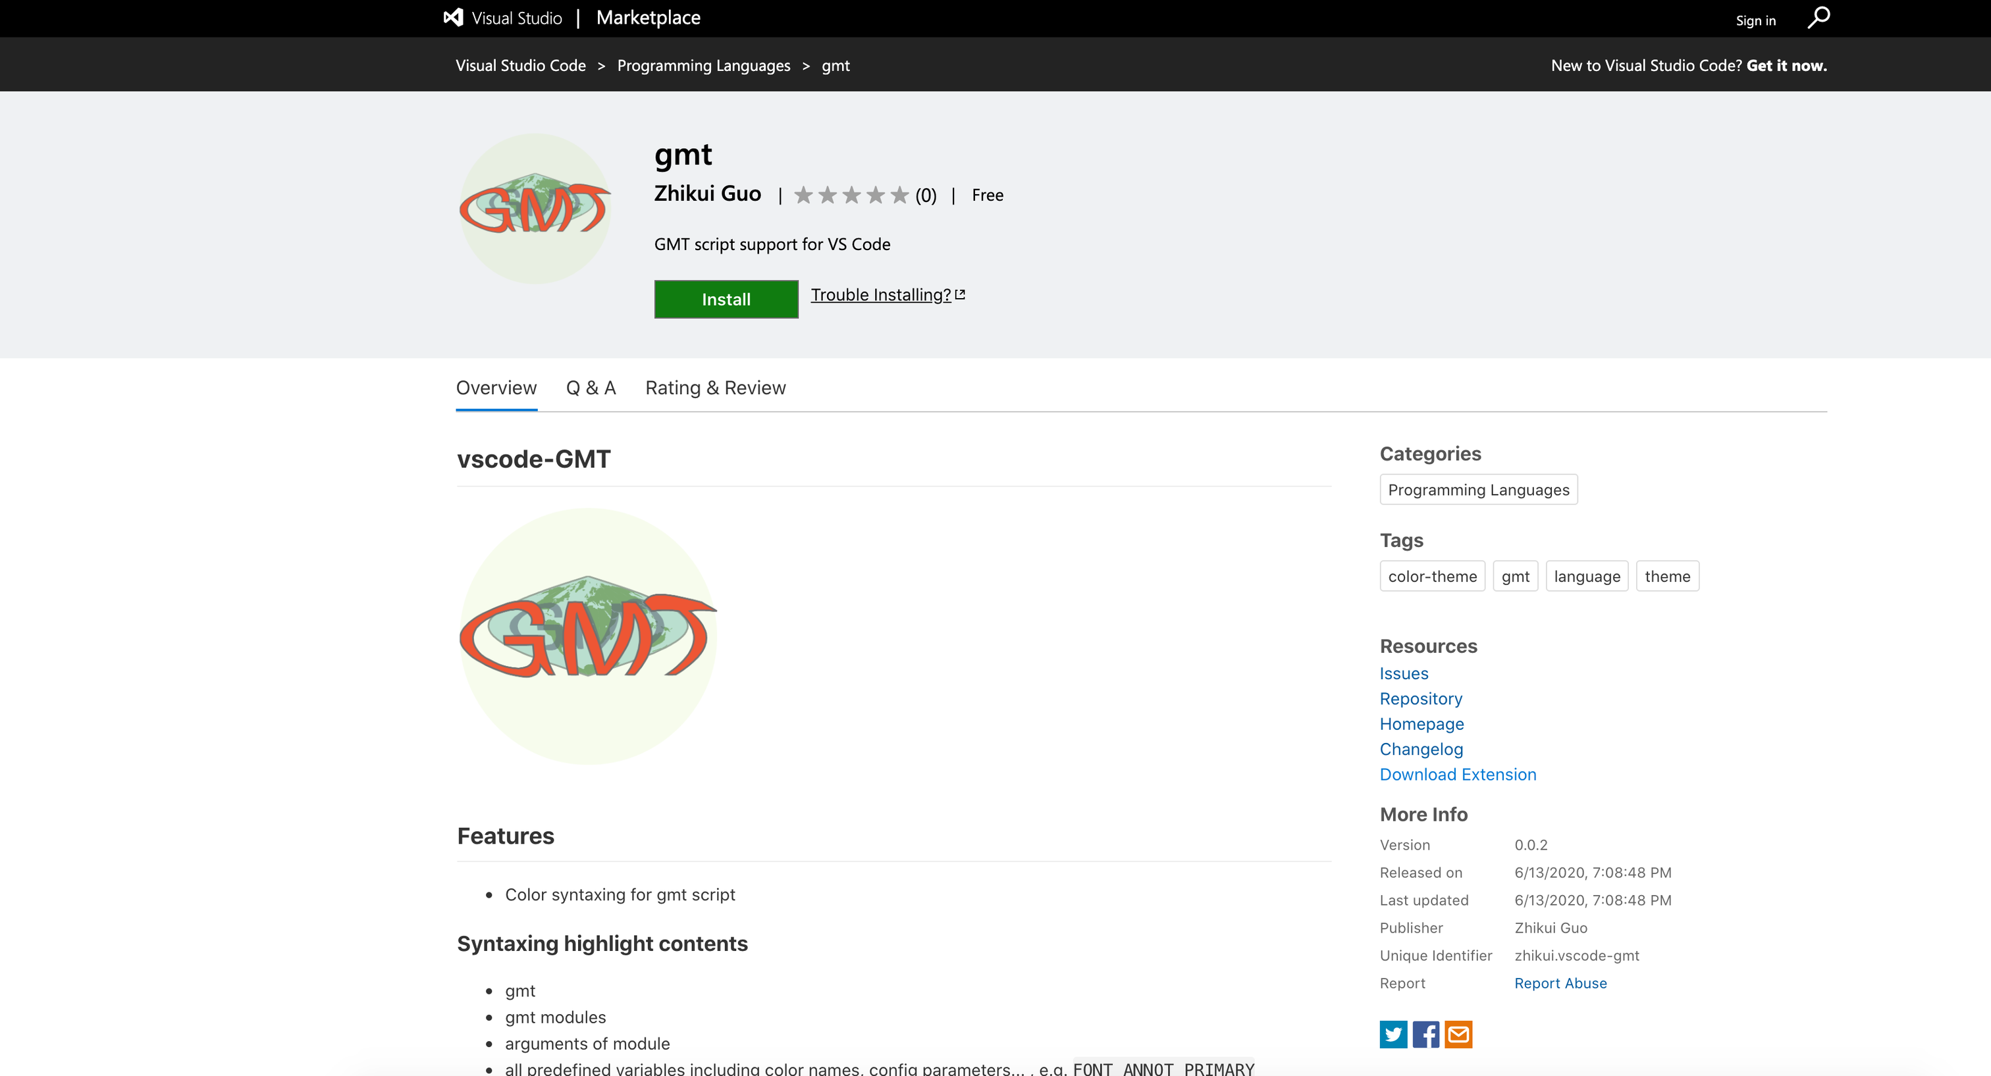Share the extension via email
This screenshot has height=1076, width=1991.
pyautogui.click(x=1459, y=1035)
